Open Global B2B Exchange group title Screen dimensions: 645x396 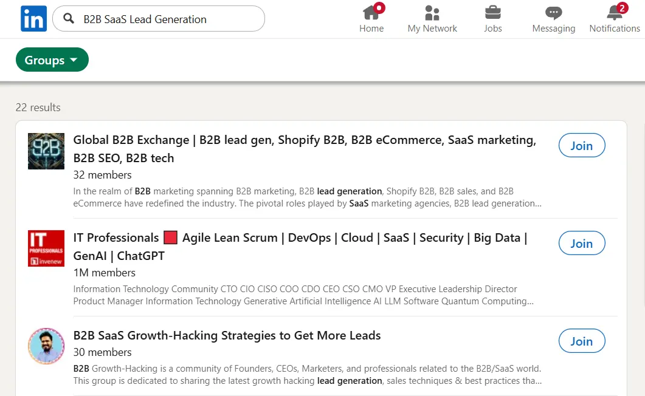[305, 149]
